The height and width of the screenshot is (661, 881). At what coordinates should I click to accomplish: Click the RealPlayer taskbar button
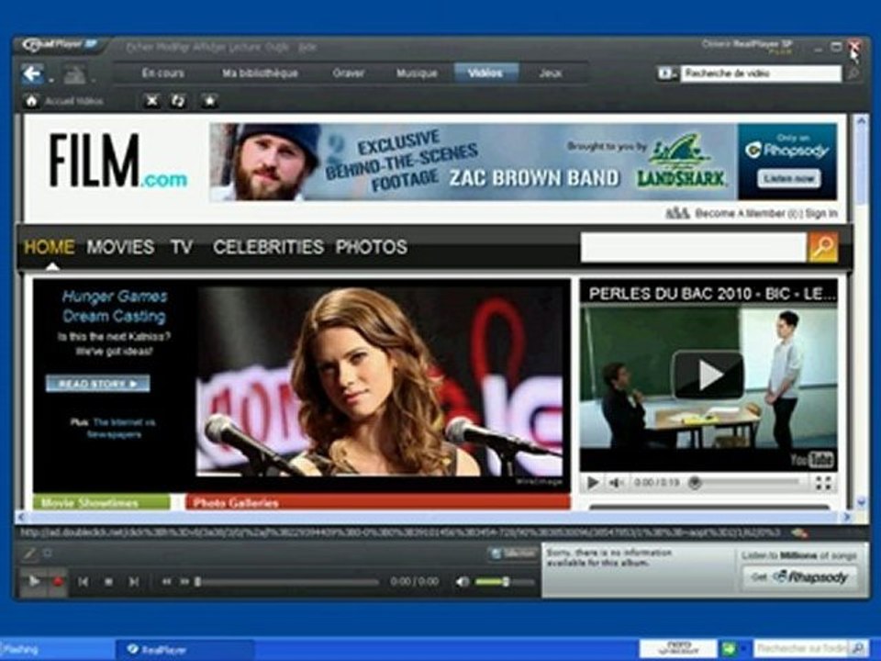[184, 649]
